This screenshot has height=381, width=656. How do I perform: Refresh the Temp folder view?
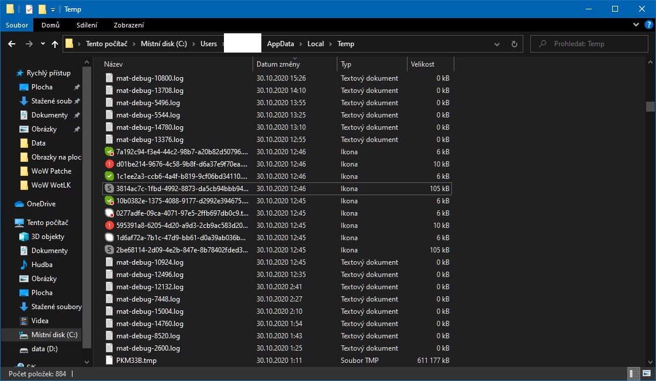(514, 44)
